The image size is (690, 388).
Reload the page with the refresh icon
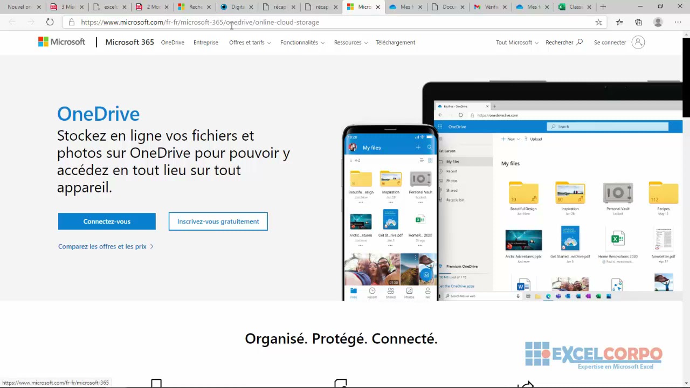click(50, 22)
